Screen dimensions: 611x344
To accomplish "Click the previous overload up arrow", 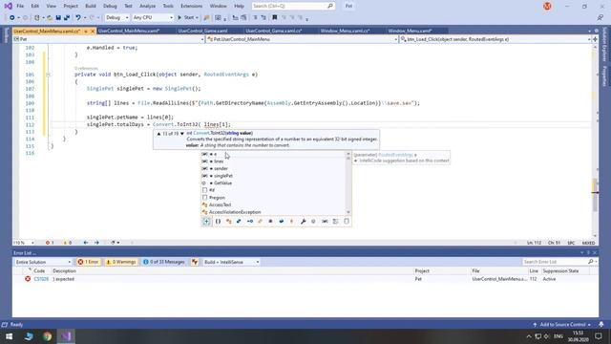I will (158, 134).
